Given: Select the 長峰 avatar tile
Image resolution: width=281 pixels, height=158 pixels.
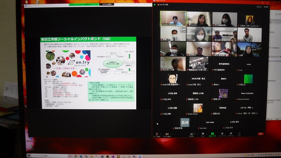Looking at the screenshot, I should pyautogui.click(x=185, y=123).
